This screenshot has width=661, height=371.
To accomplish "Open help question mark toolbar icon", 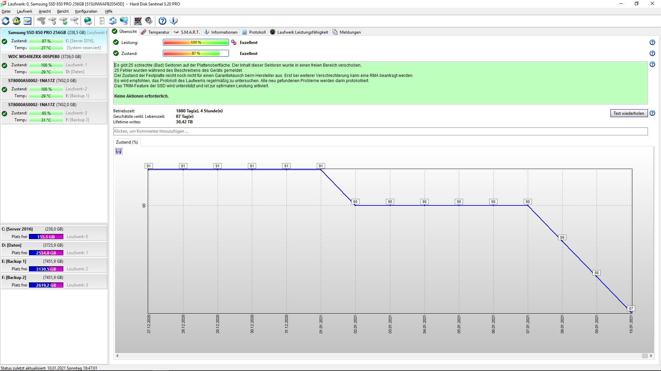I will click(x=162, y=21).
